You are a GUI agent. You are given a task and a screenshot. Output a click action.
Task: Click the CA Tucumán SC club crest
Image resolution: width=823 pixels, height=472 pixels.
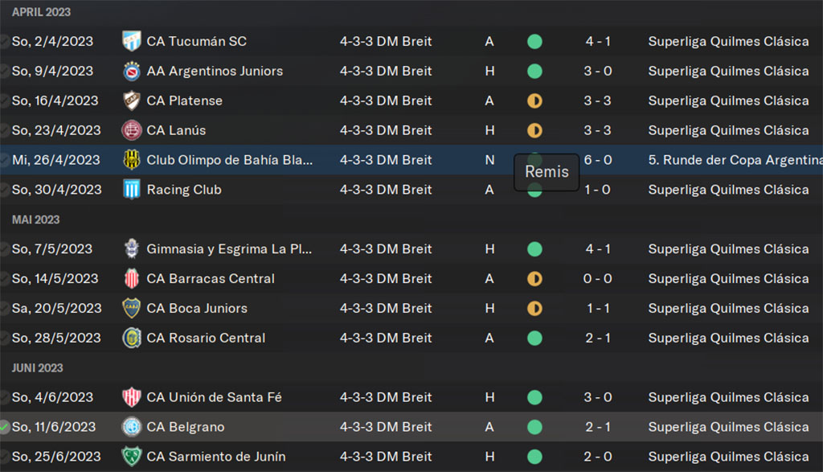point(131,41)
